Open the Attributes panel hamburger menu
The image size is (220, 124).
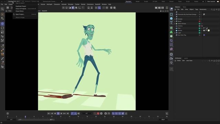pos(175,61)
